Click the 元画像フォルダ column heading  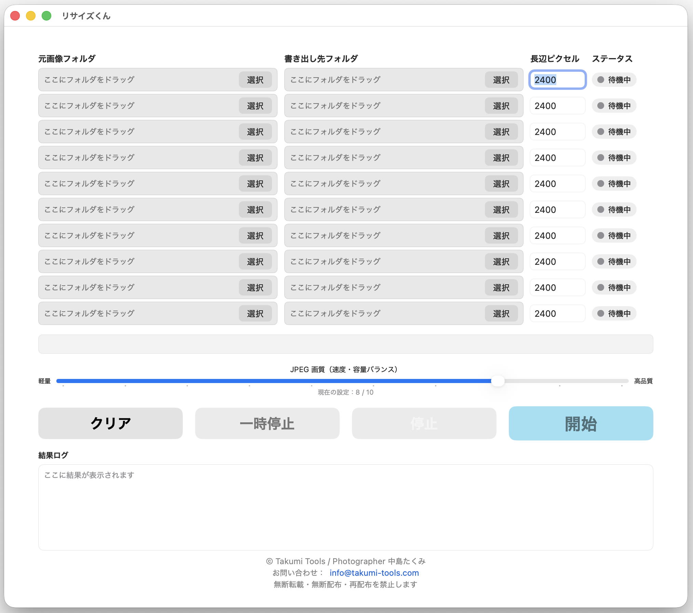67,59
